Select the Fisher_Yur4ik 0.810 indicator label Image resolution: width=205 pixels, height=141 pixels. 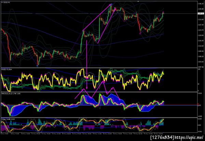point(8,119)
